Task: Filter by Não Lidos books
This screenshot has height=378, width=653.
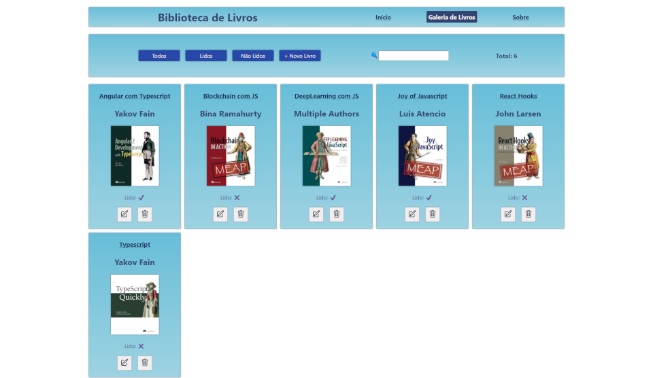Action: pos(253,56)
